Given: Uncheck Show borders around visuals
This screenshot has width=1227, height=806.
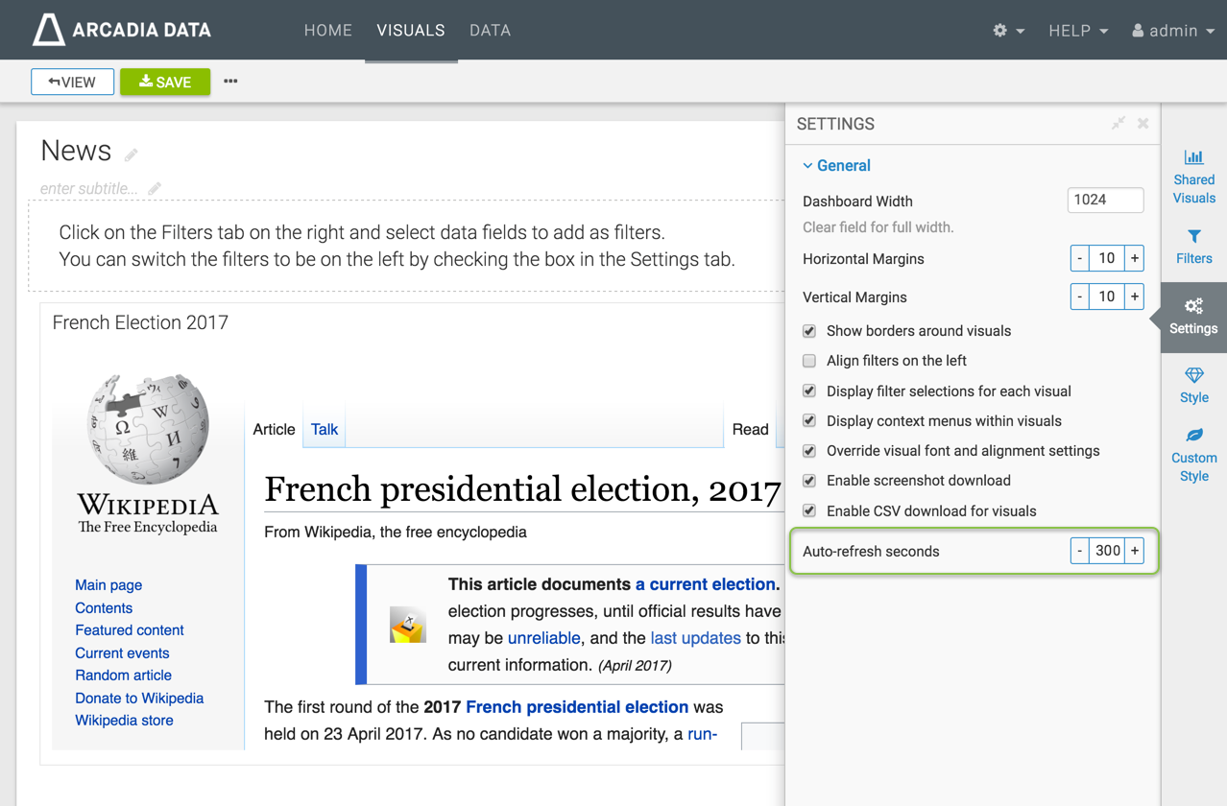Looking at the screenshot, I should (809, 331).
